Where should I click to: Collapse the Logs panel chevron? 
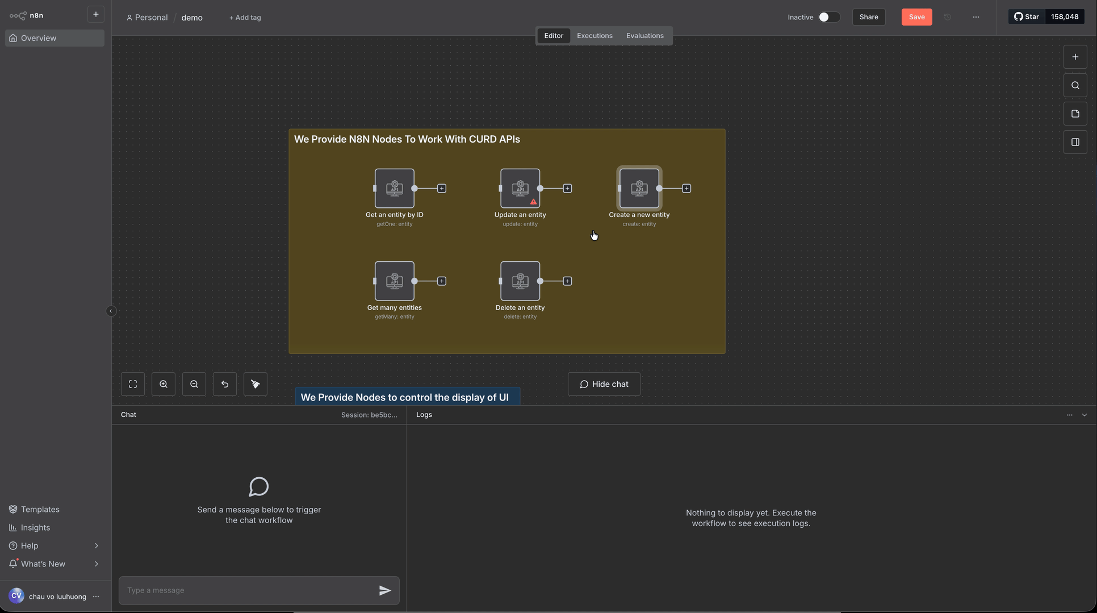pyautogui.click(x=1085, y=414)
